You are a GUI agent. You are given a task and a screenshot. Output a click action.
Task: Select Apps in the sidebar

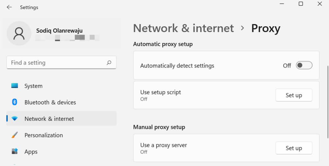31,152
